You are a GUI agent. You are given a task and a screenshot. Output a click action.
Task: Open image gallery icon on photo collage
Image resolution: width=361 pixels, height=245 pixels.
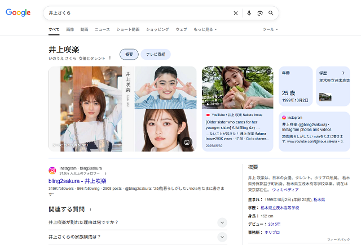point(187,142)
